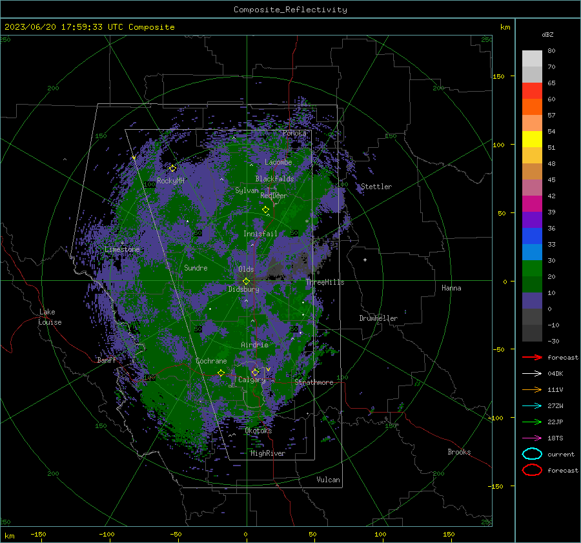Click the asterisk marker above Limestone label

[x=122, y=243]
